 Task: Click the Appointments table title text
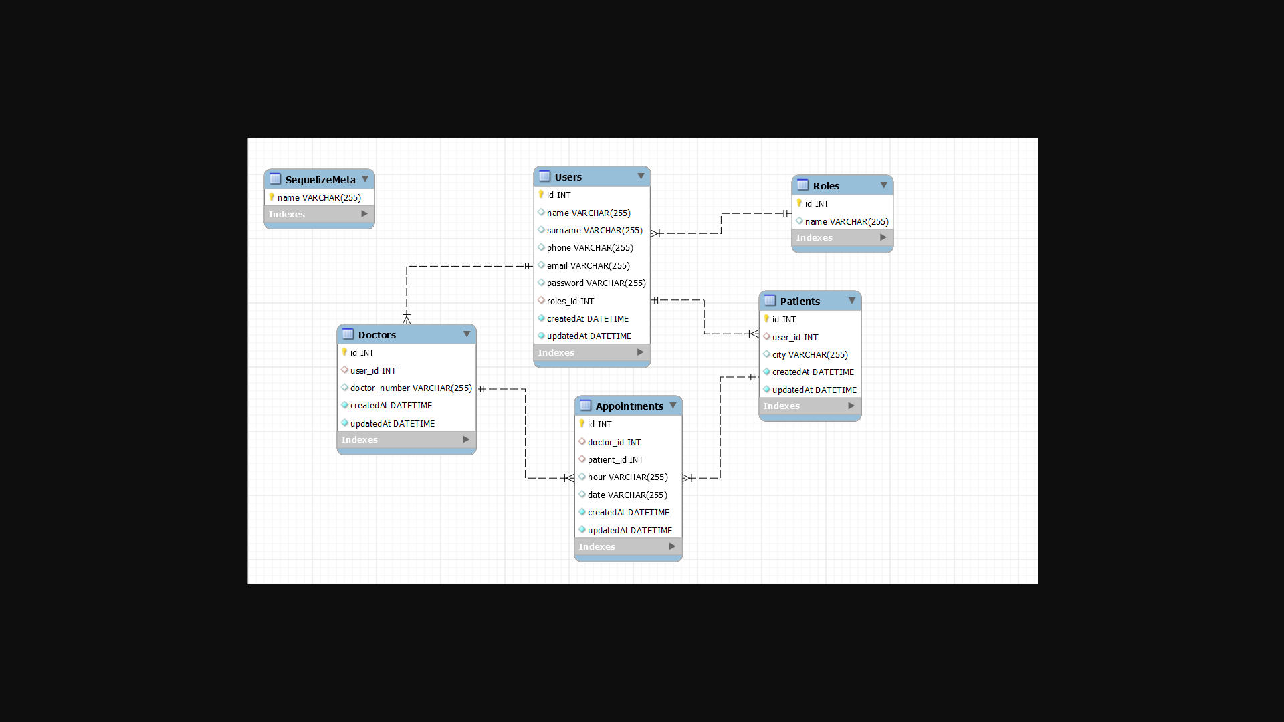(629, 406)
